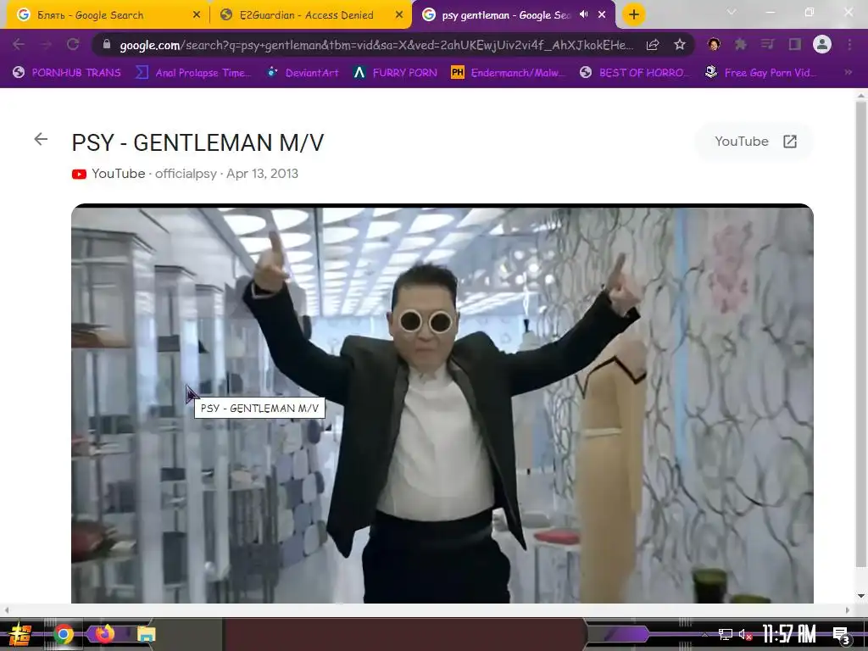Viewport: 868px width, 651px height.
Task: Click the browser forward arrow
Action: [46, 44]
